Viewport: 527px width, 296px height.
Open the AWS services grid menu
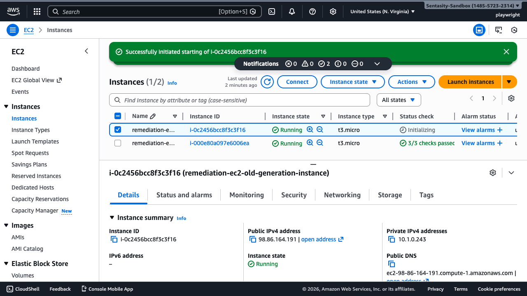37,12
